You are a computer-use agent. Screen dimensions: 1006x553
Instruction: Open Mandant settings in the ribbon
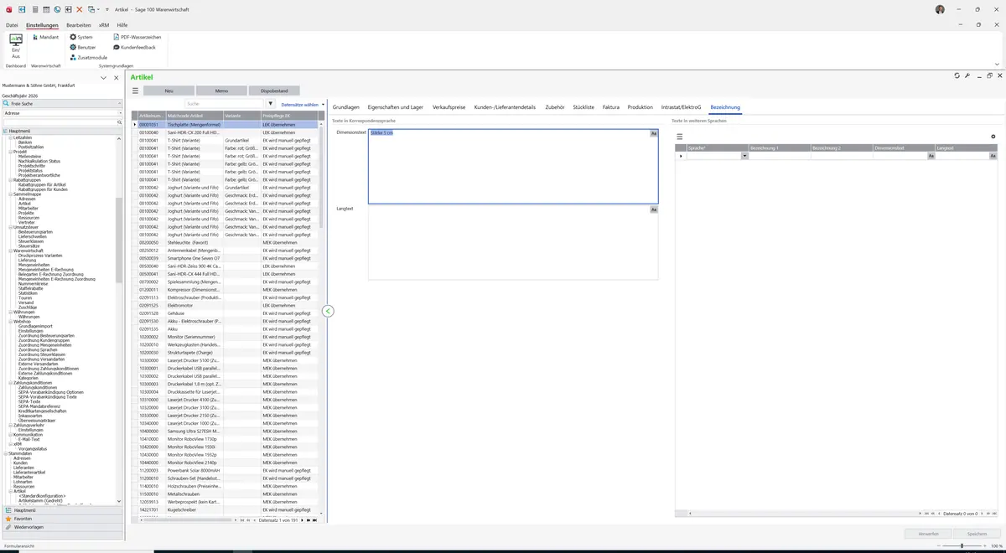(x=45, y=37)
